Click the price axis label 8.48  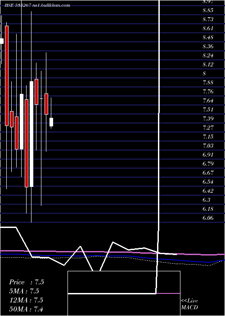[x=208, y=37]
